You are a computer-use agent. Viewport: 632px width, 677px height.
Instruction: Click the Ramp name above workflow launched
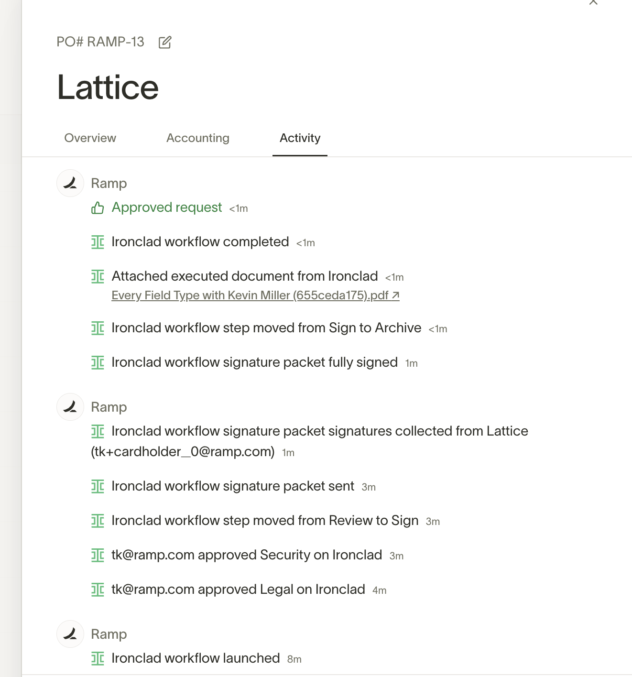[x=109, y=634]
